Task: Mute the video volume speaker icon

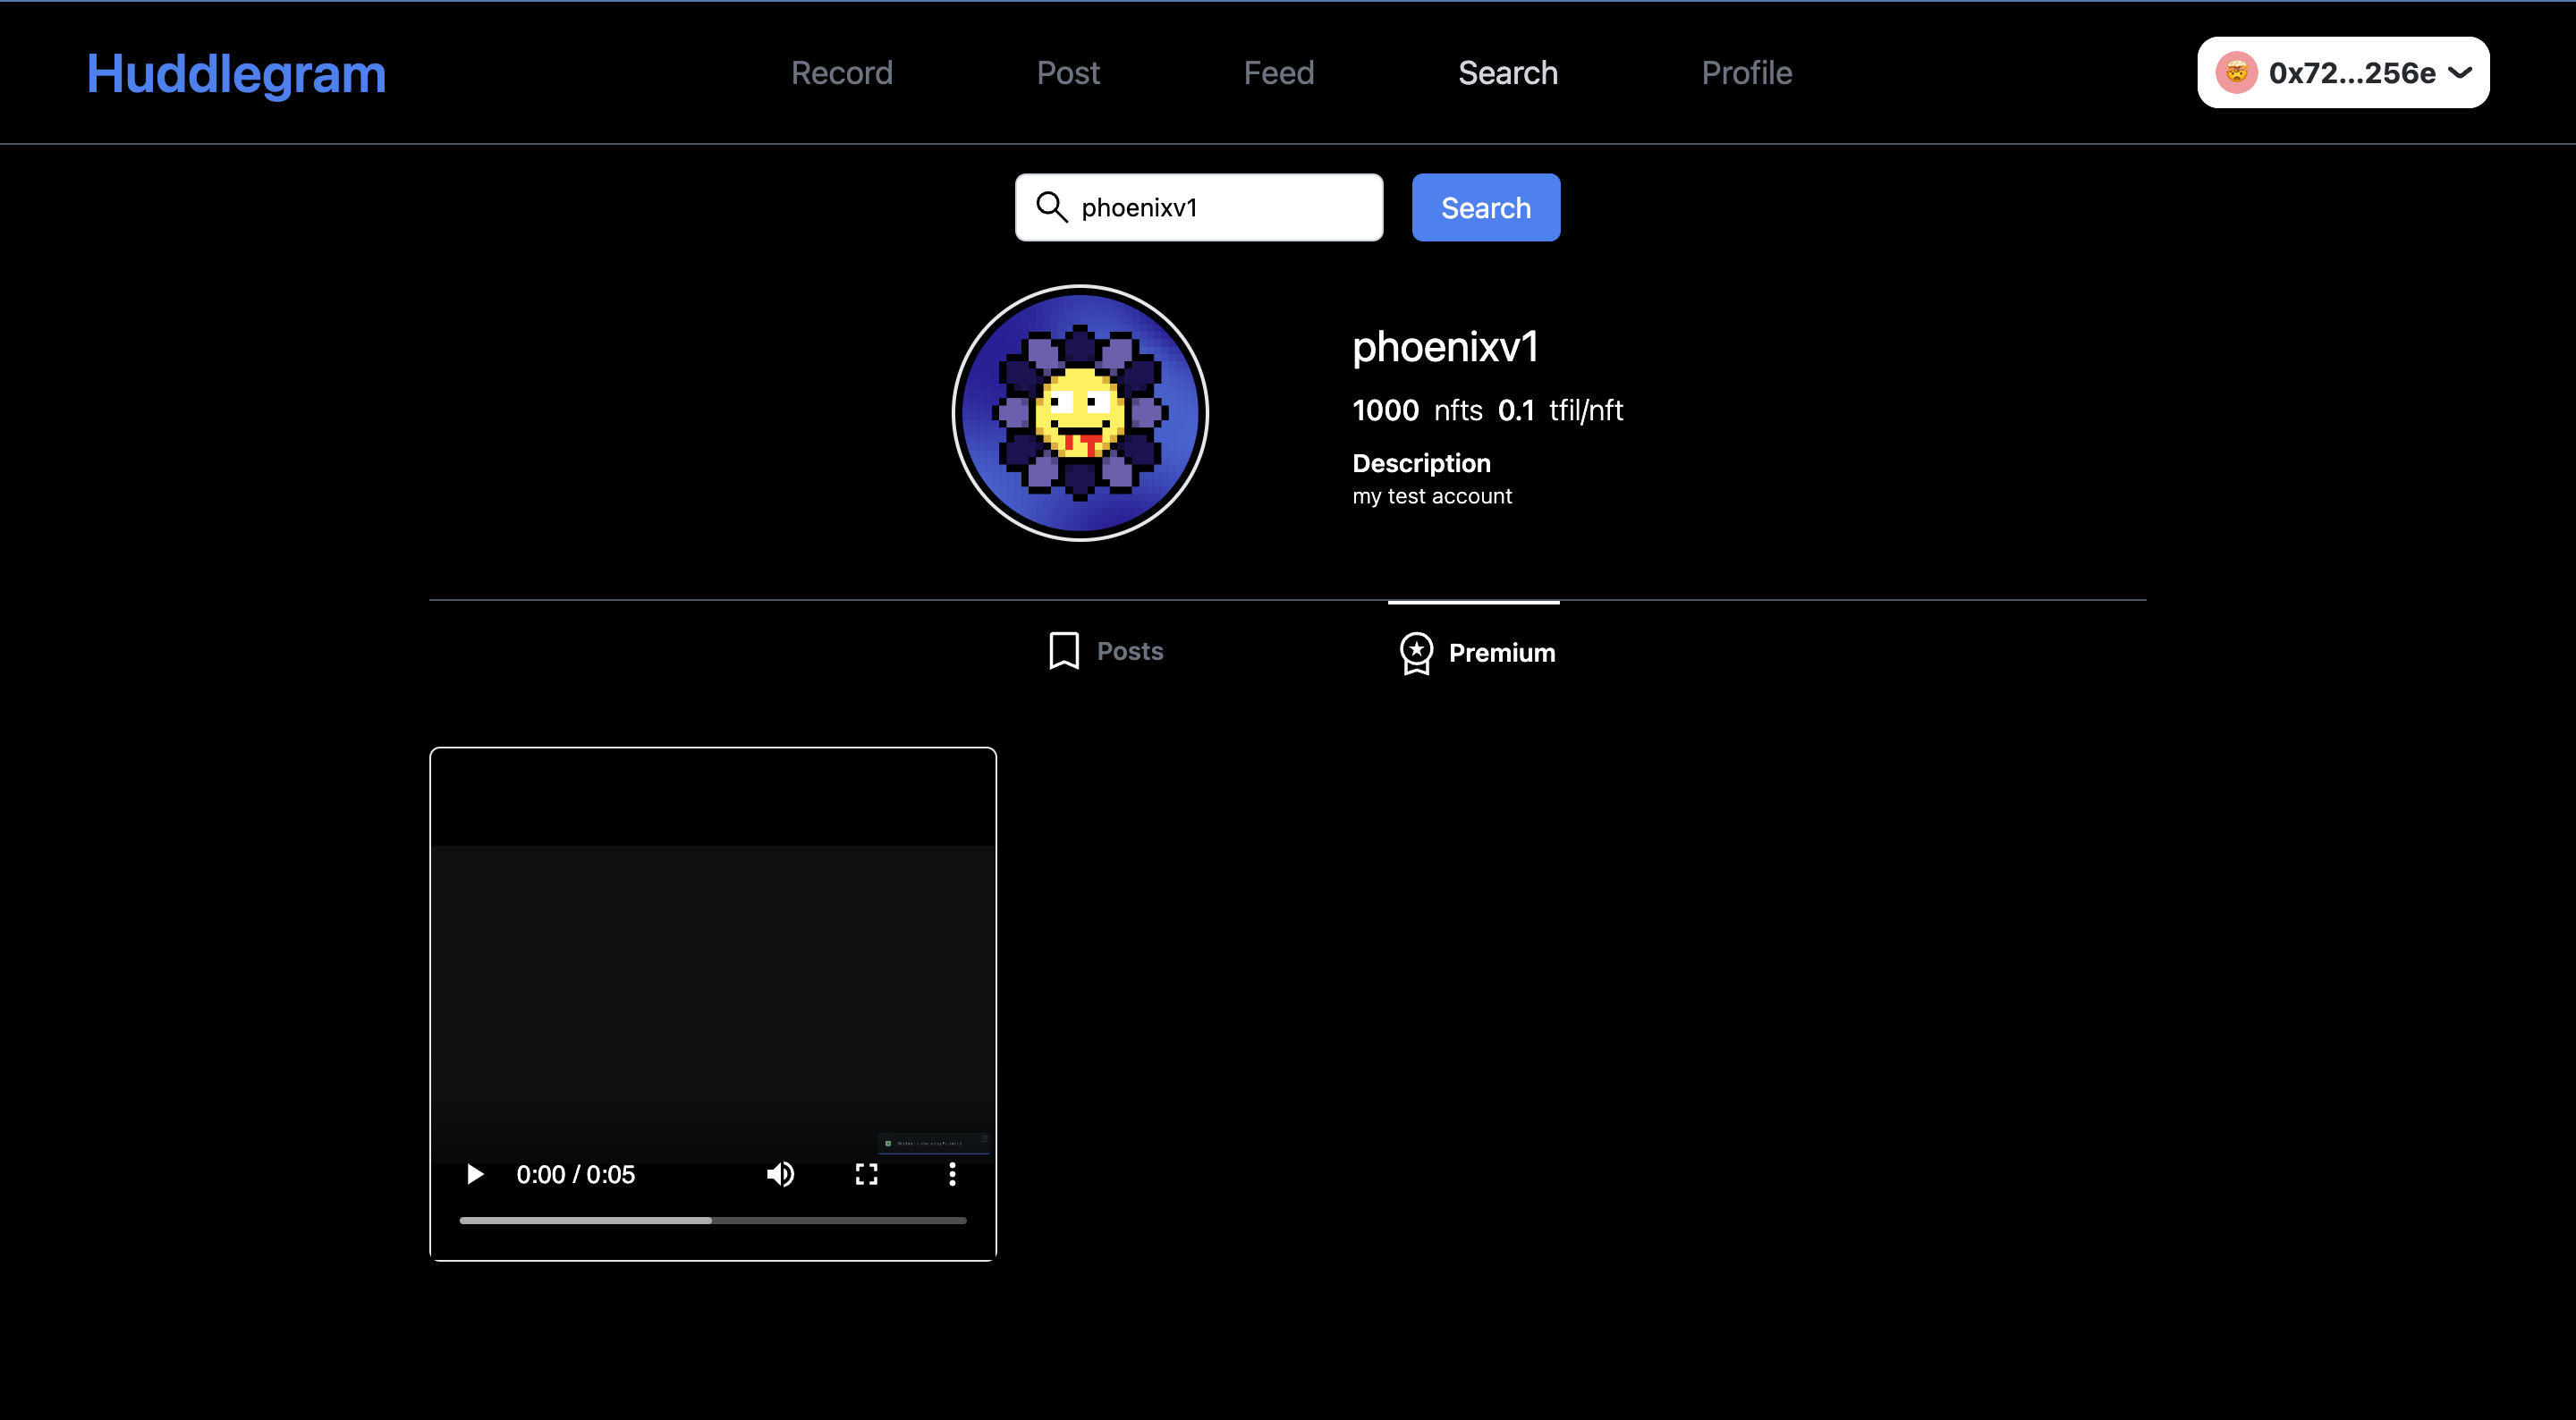Action: click(780, 1174)
